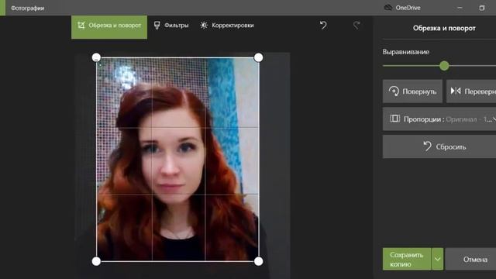Screen dimensions: 496x279
Task: Click the crop icon in the active tab
Action: tap(81, 26)
